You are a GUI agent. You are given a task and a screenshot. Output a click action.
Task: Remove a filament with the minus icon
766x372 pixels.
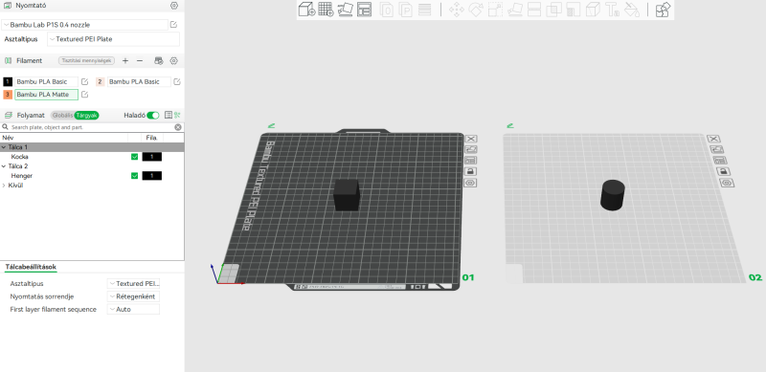pos(140,60)
